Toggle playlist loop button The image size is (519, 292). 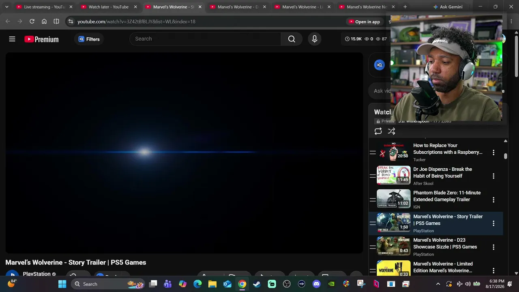tap(378, 131)
